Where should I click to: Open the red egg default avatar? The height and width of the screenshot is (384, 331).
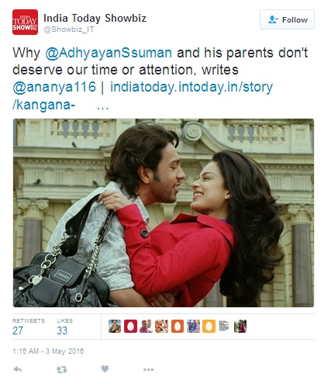point(130,326)
